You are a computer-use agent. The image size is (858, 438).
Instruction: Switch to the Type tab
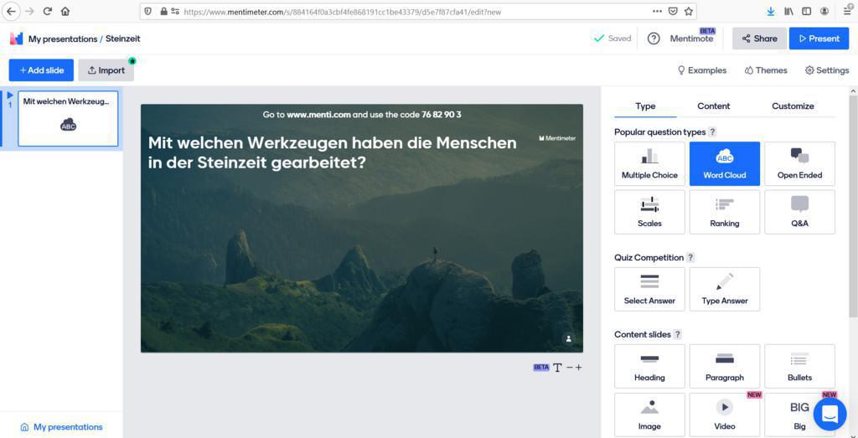coord(645,106)
